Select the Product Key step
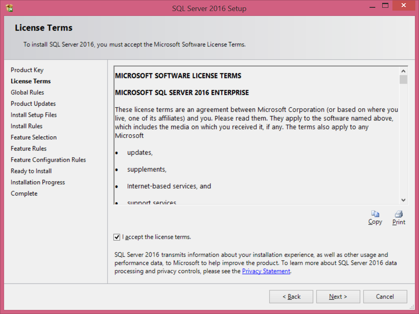Viewport: 419px width, 314px height. (x=27, y=70)
